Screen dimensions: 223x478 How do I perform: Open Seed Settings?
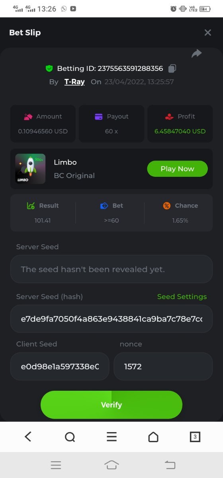(182, 297)
